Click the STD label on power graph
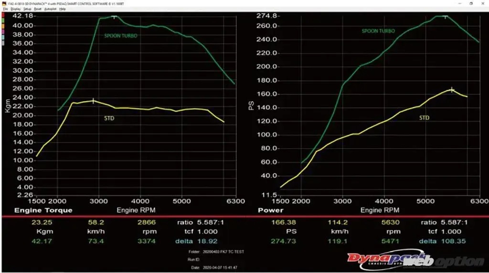Image resolution: width=489 pixels, height=273 pixels. [x=424, y=117]
